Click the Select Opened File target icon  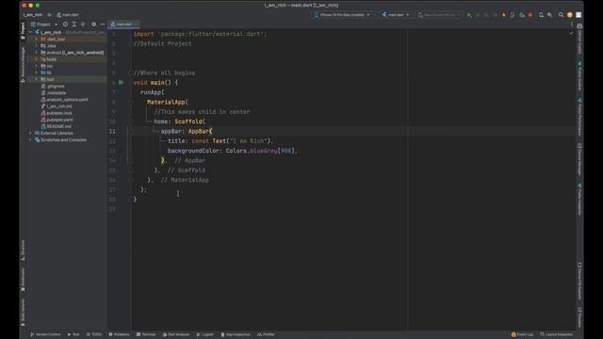tap(65, 24)
